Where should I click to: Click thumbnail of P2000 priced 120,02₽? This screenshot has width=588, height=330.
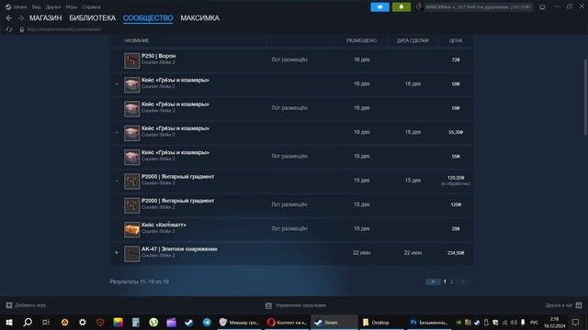click(132, 181)
